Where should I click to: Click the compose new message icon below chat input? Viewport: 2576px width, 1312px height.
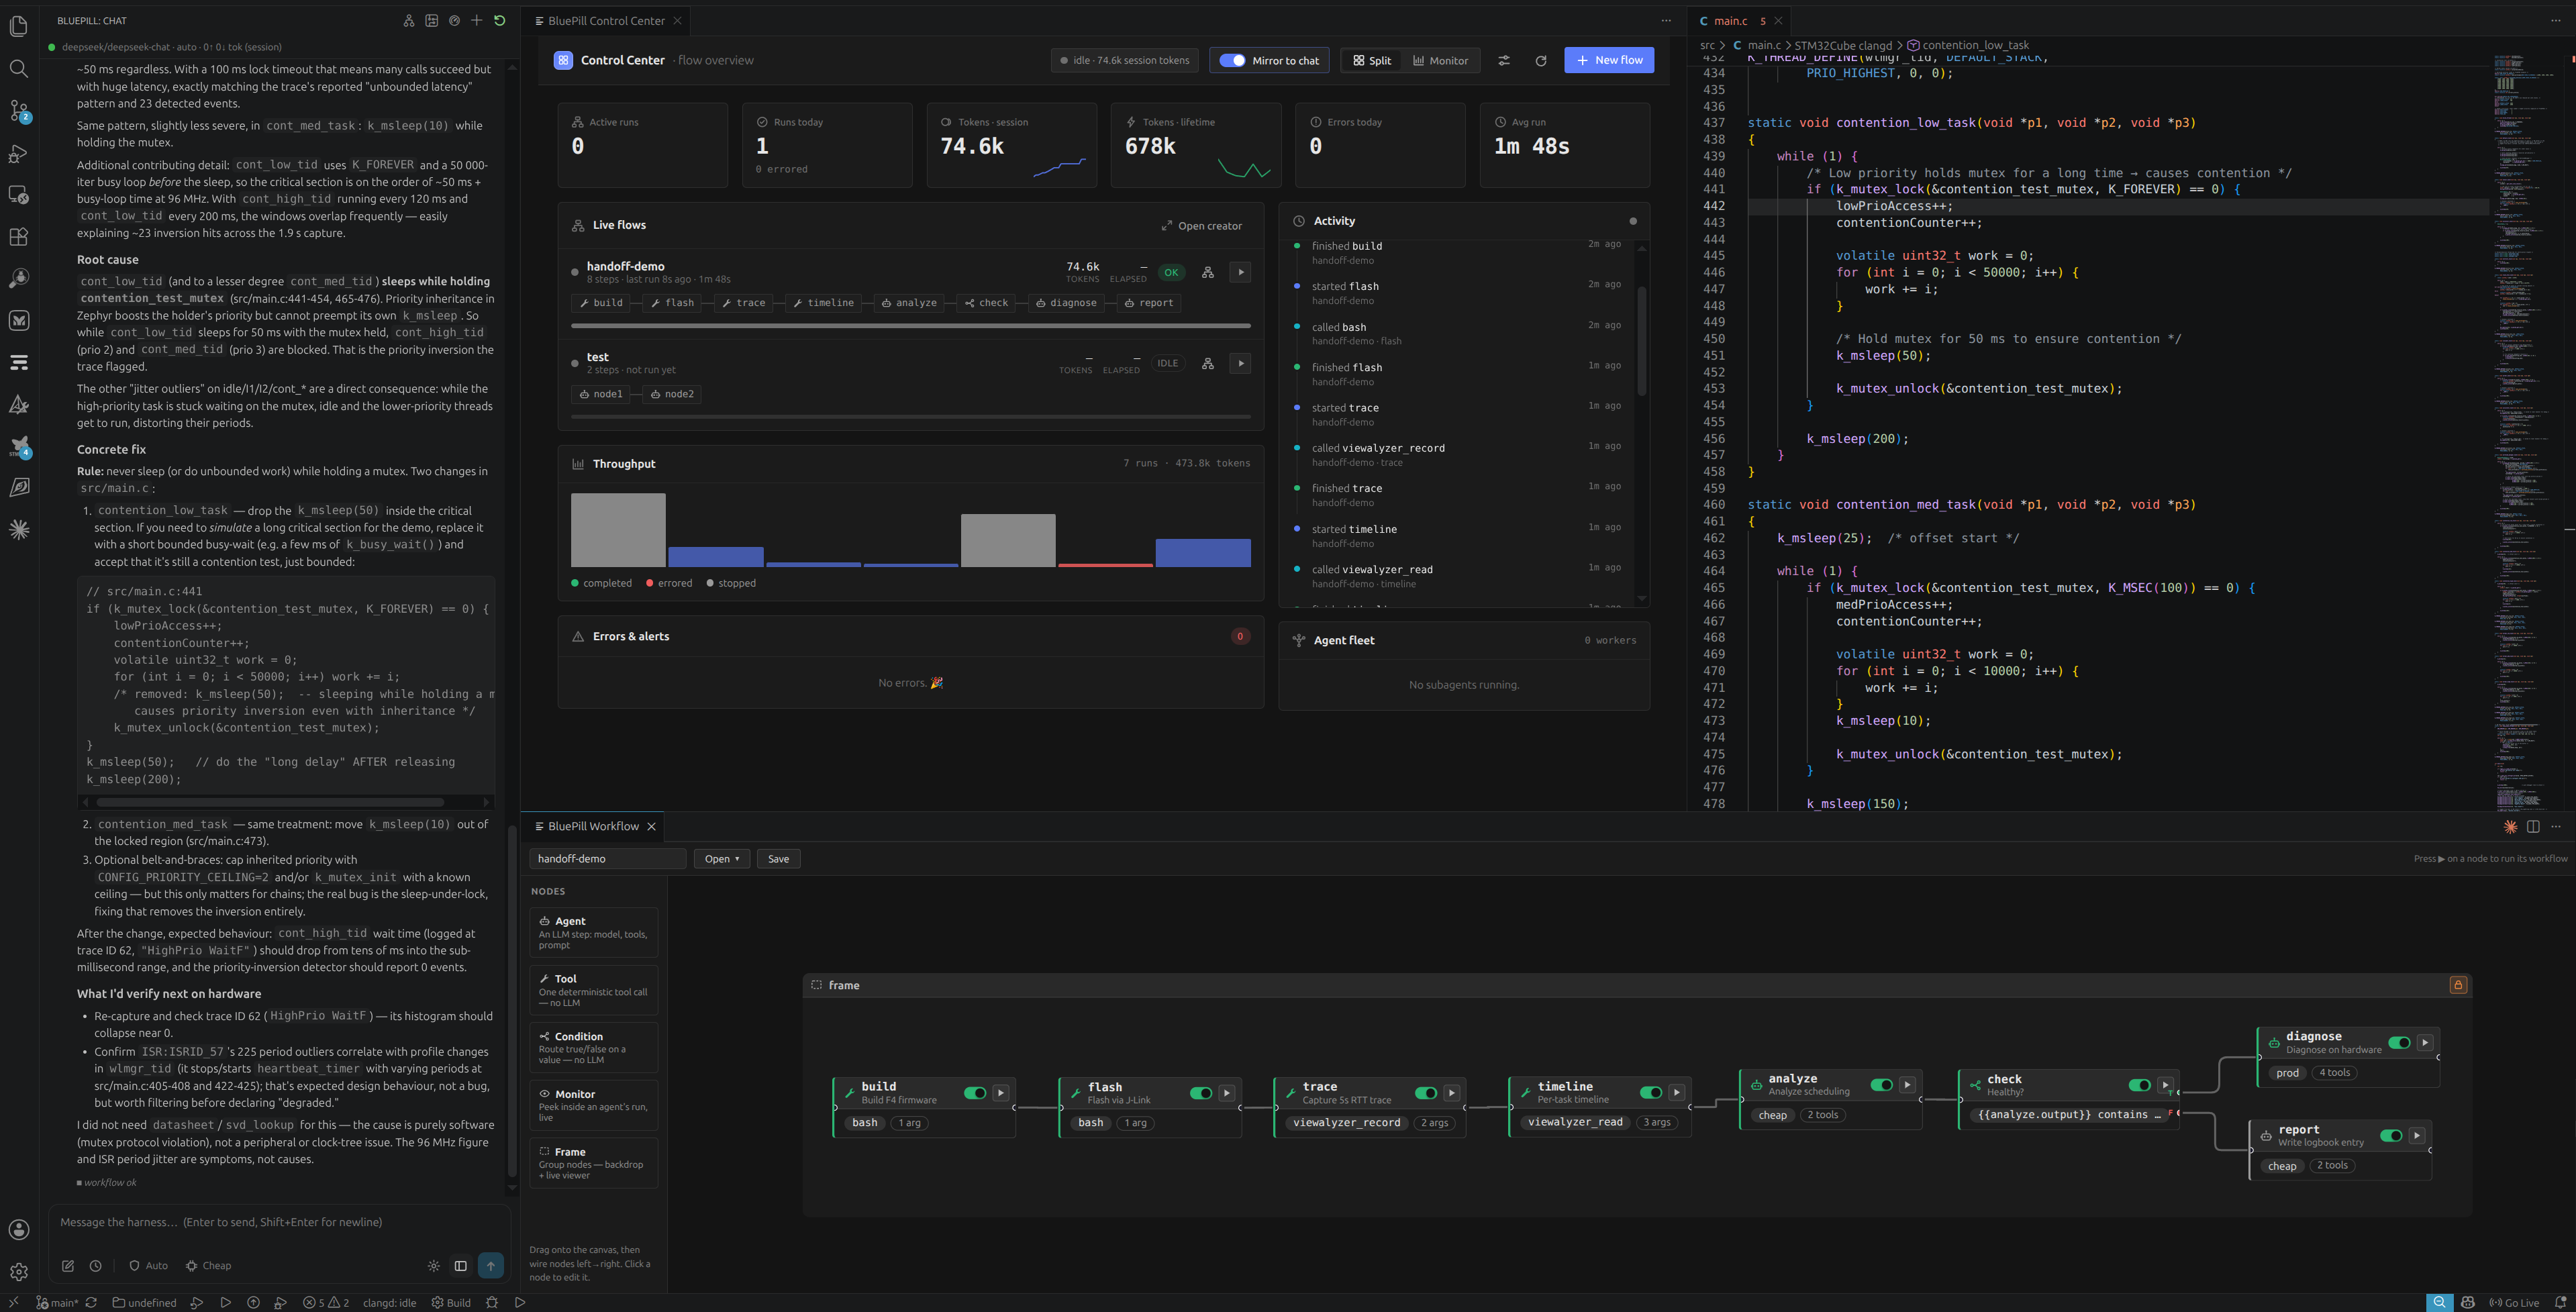click(x=68, y=1265)
